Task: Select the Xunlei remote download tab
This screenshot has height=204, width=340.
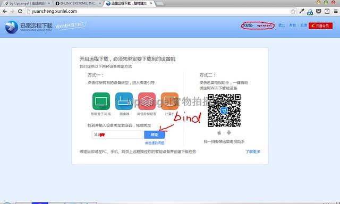Action: coord(129,4)
